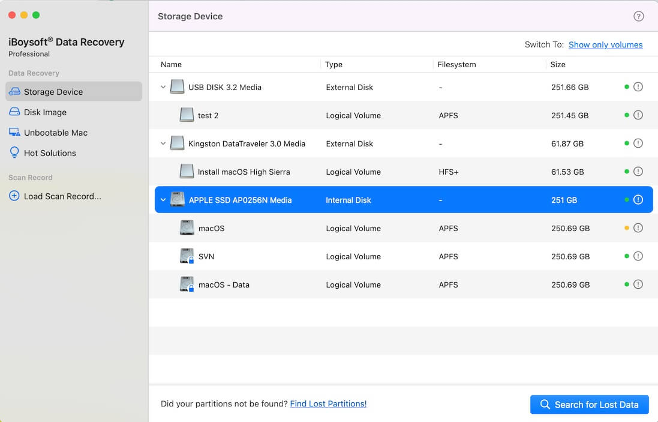This screenshot has width=658, height=422.
Task: Click the Kingston DataTraveler drive icon
Action: click(x=177, y=143)
